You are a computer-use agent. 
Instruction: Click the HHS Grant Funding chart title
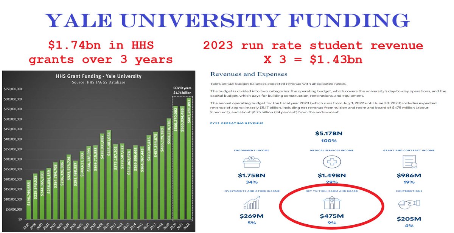(99, 76)
